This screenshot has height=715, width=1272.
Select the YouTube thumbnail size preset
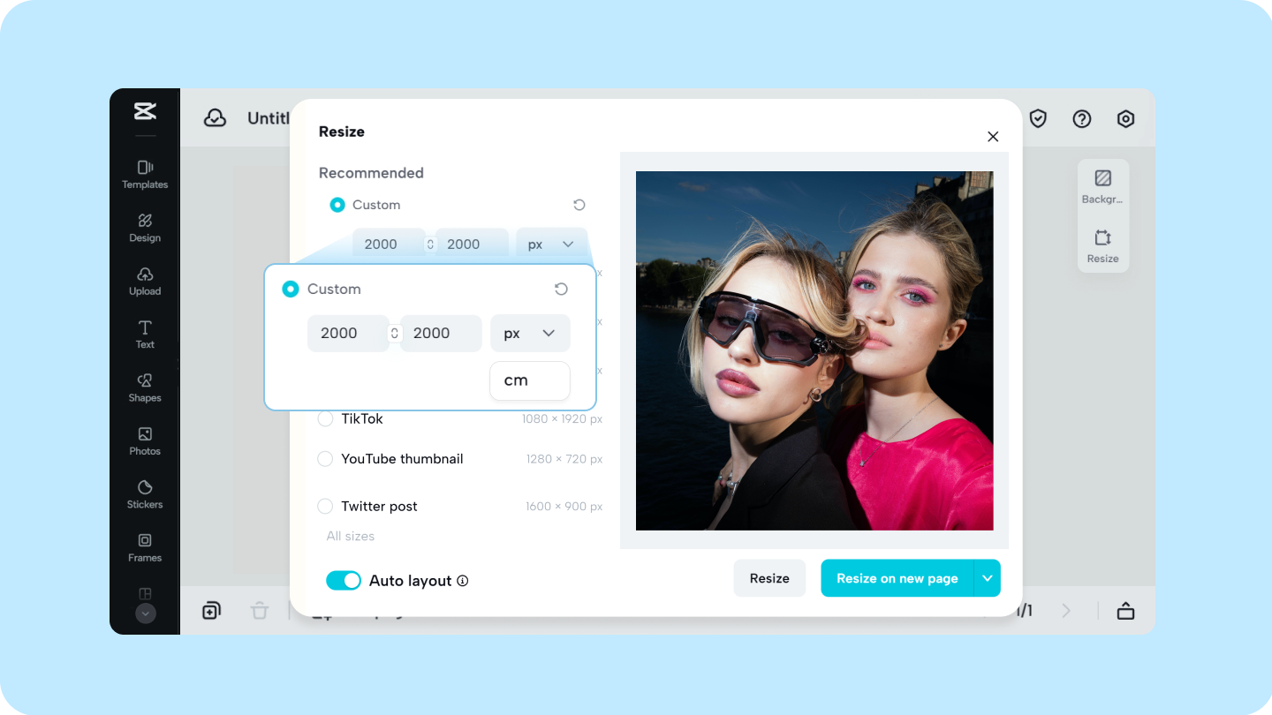pyautogui.click(x=325, y=459)
